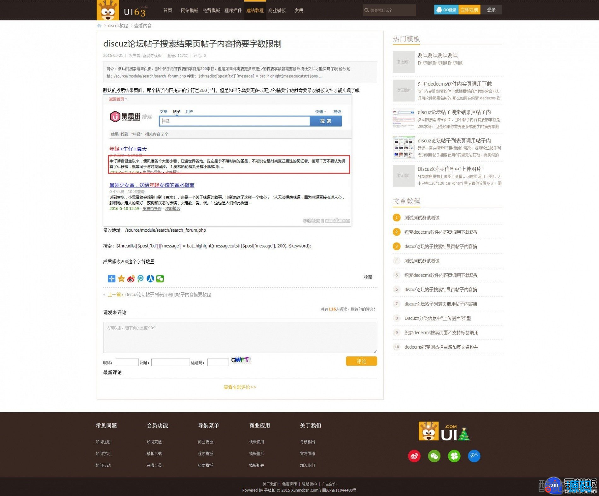Open the 网站模板 navigation menu item
The height and width of the screenshot is (496, 599).
coord(189,10)
